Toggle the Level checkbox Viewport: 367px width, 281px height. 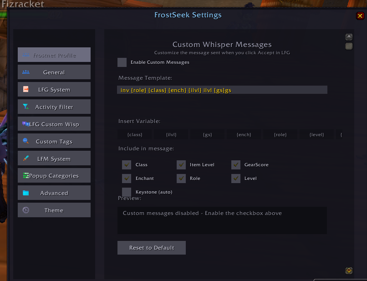pos(236,179)
